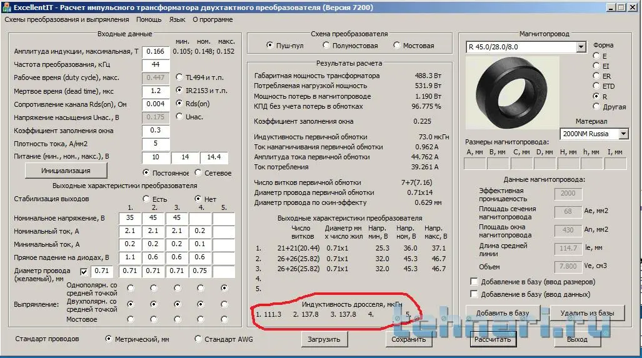Click the efficiency value 96.775 %
This screenshot has height=358, width=642.
click(x=426, y=106)
